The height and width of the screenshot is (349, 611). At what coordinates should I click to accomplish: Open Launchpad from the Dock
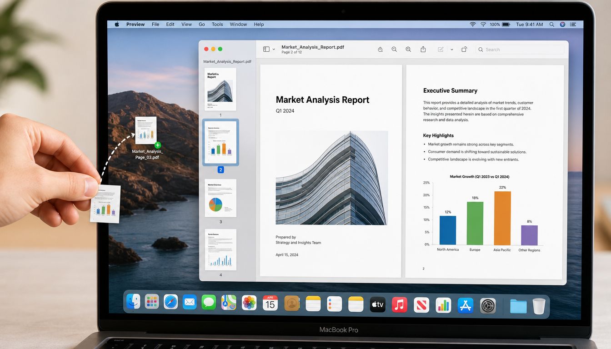(x=152, y=303)
